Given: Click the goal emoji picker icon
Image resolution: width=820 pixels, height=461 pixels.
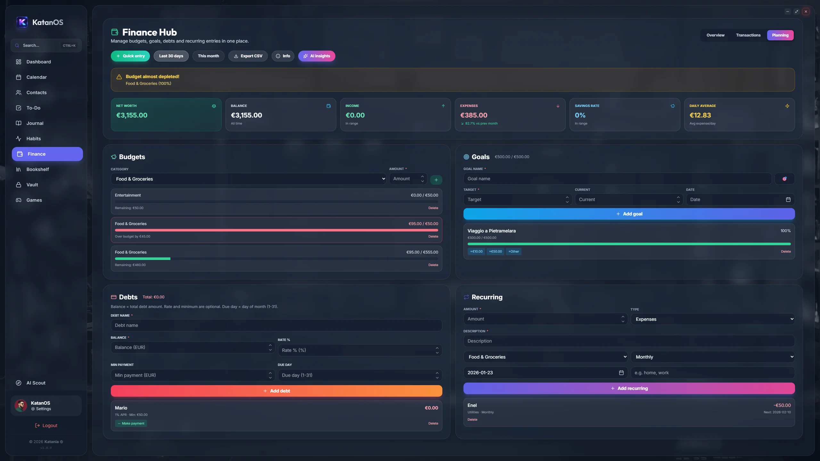Looking at the screenshot, I should (784, 179).
